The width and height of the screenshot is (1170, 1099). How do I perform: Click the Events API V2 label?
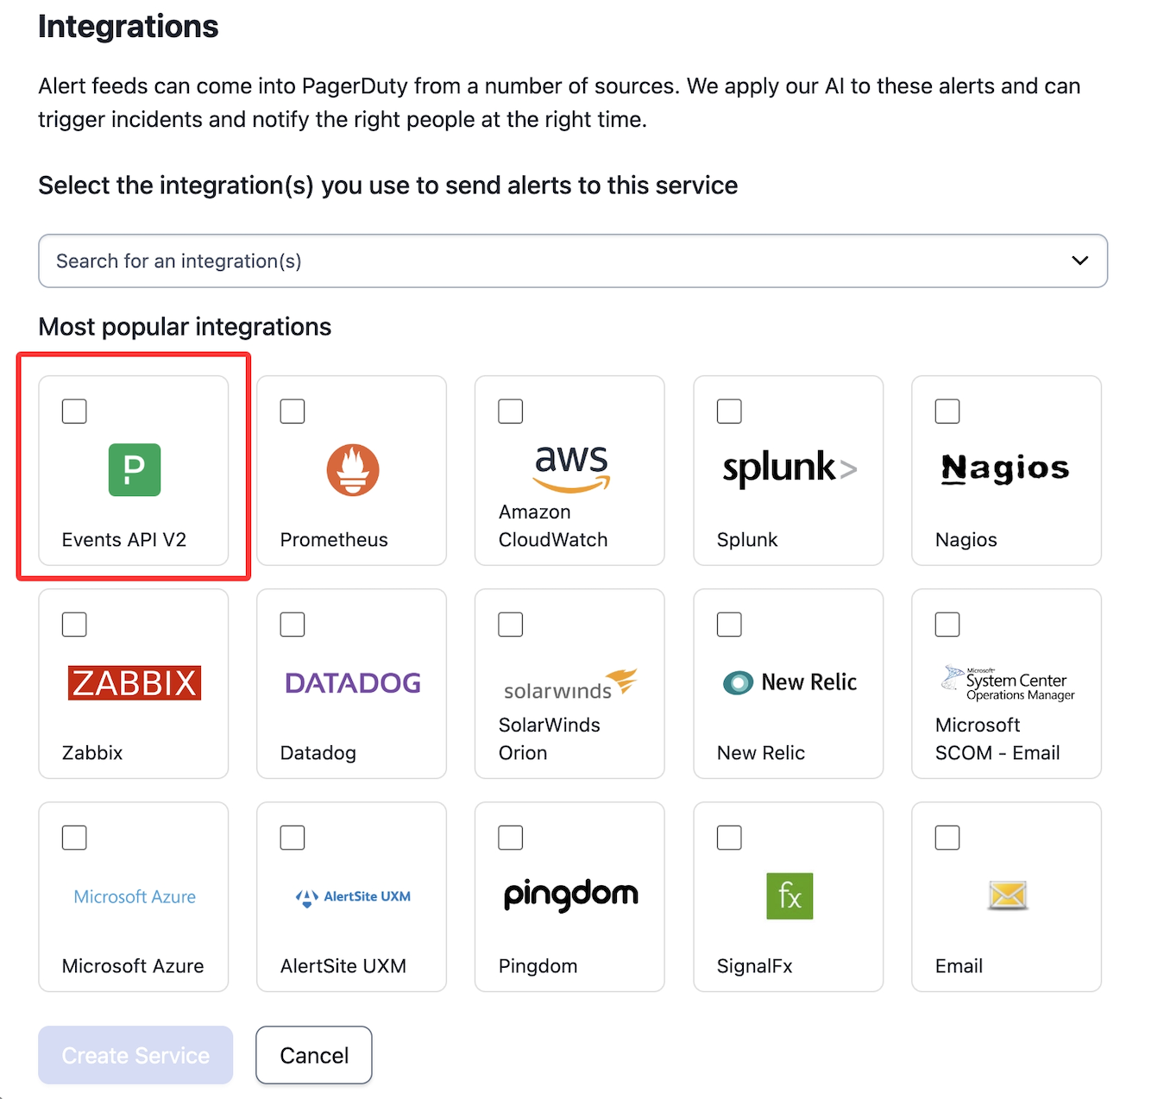[x=124, y=540]
